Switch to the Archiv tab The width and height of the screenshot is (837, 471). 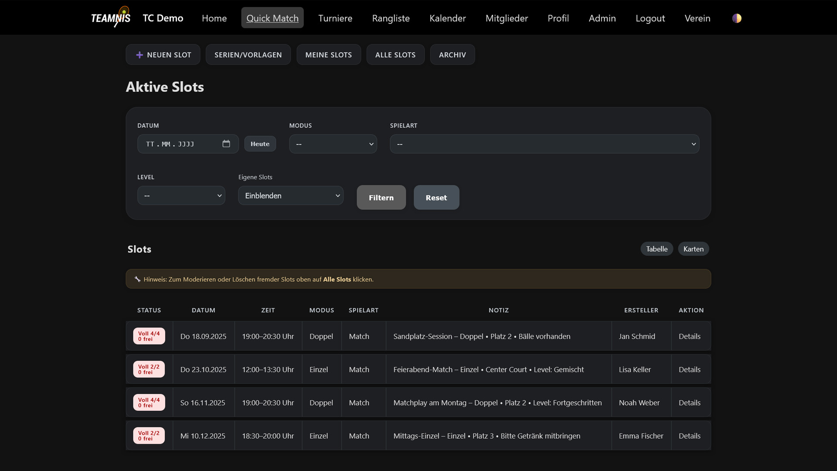pos(452,55)
